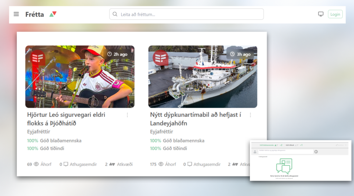Toggle the monitor display theme icon
The image size is (354, 196).
pos(320,14)
